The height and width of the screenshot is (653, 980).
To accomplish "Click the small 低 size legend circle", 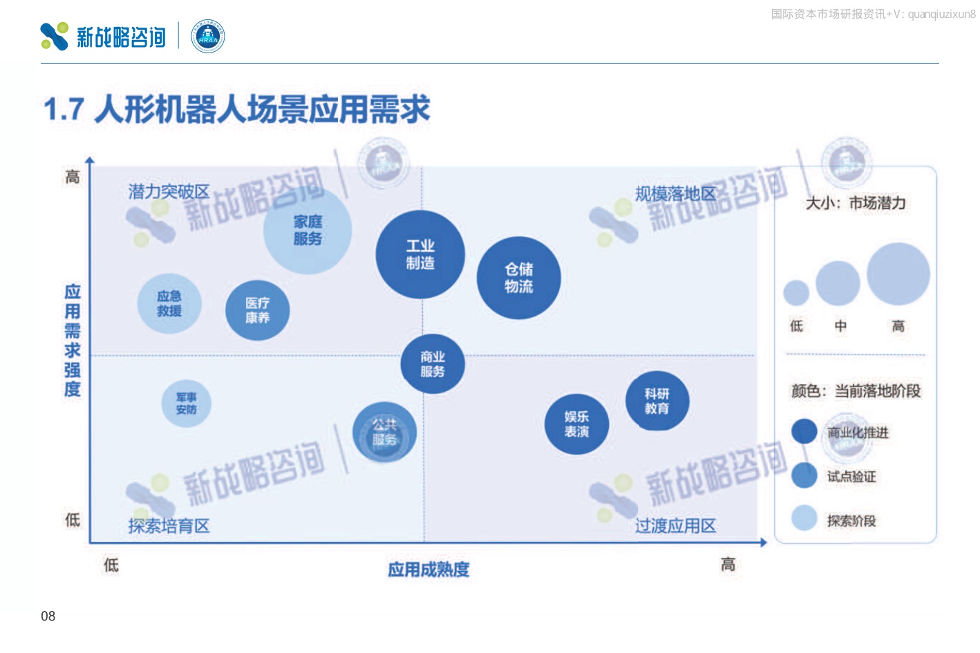I will click(x=796, y=293).
